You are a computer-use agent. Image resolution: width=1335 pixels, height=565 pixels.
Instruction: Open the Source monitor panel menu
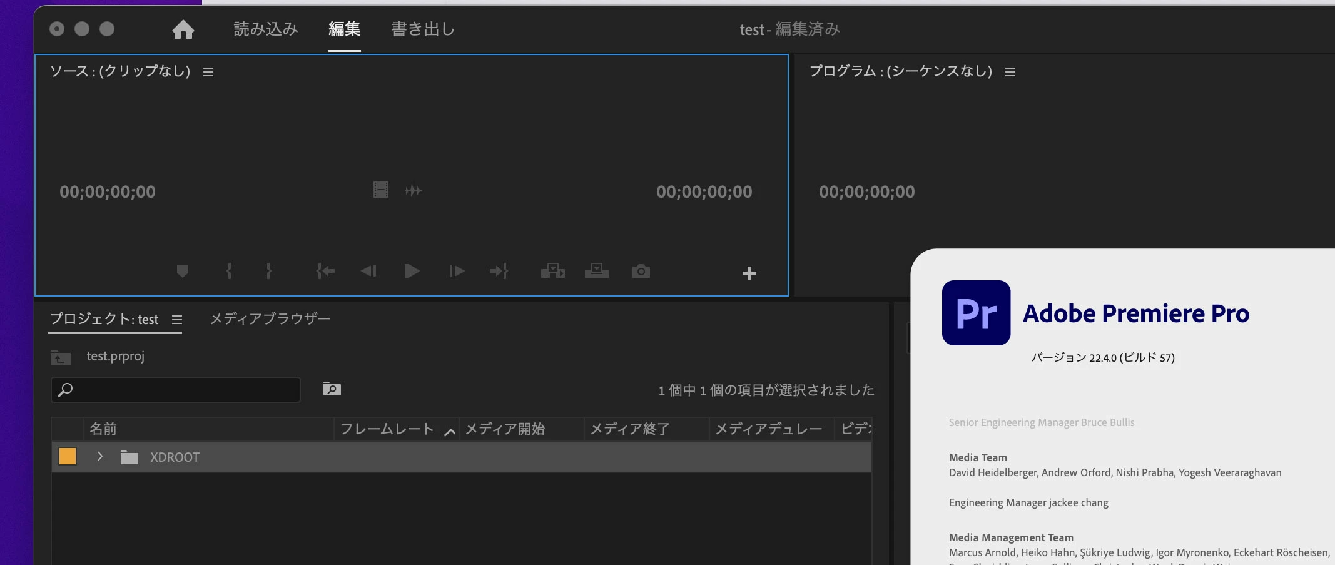[208, 72]
